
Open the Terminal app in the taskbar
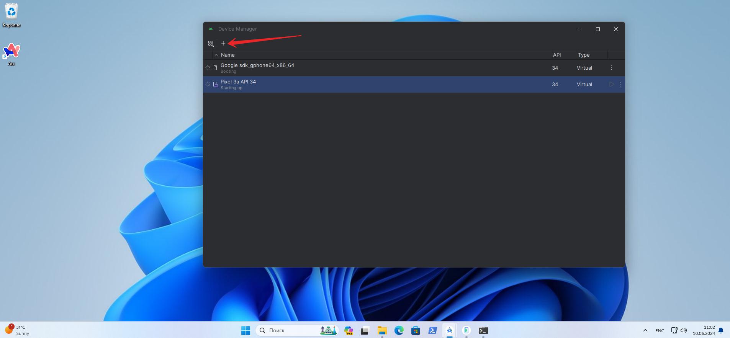[x=483, y=330]
